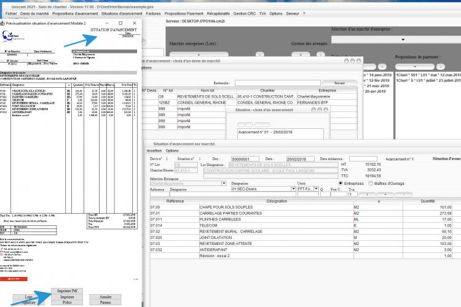Screen dimensions: 461x307
Task: Click the Entreprise column header
Action: click(327, 90)
